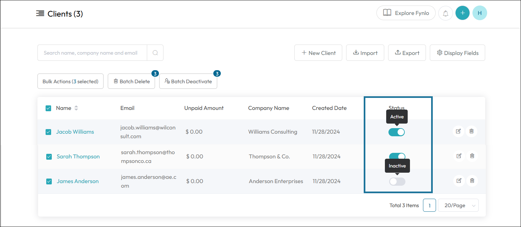Click the search magnifier icon
Viewport: 521px width, 227px height.
click(x=155, y=53)
